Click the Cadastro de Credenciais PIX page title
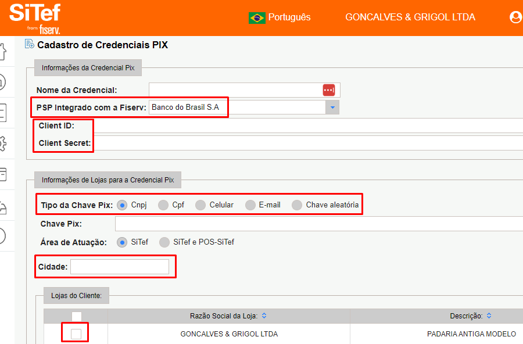The height and width of the screenshot is (344, 523). pos(102,45)
